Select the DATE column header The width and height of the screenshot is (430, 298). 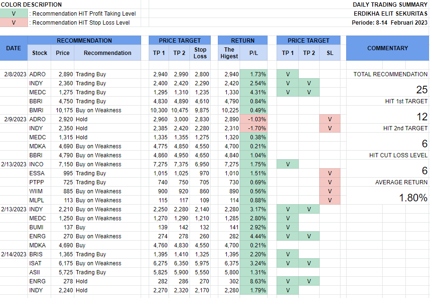click(x=14, y=48)
